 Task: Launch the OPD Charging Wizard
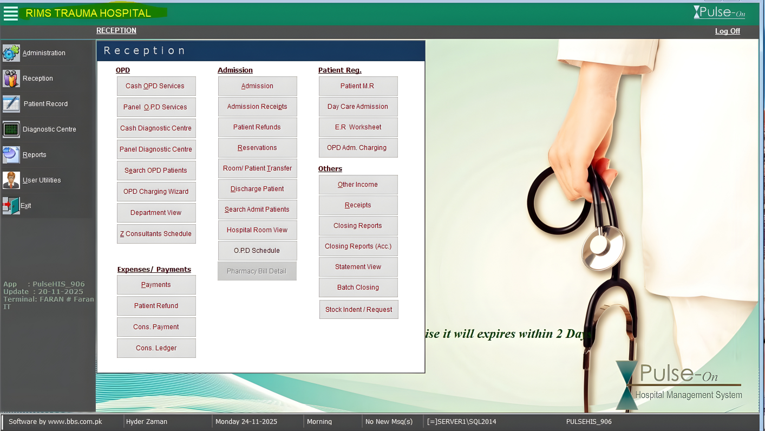[156, 192]
